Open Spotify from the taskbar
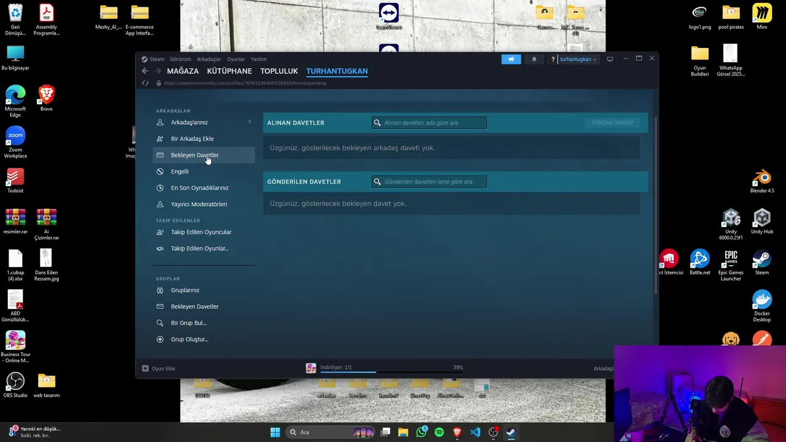 [439, 432]
